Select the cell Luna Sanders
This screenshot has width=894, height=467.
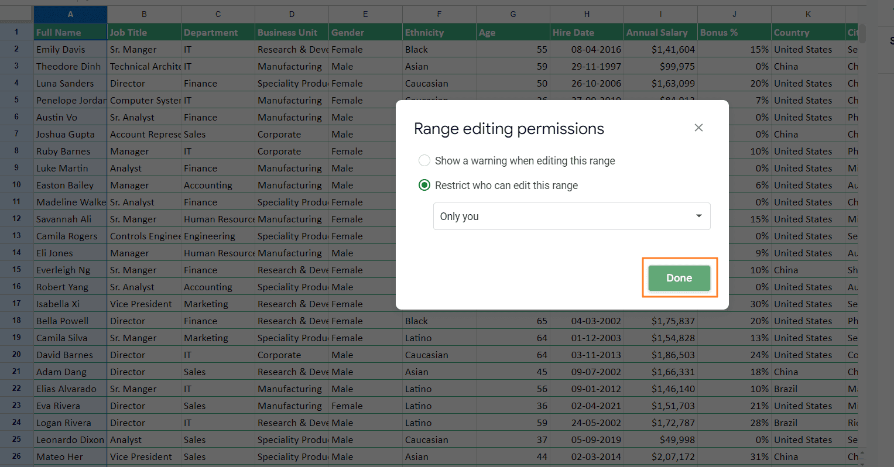point(70,83)
